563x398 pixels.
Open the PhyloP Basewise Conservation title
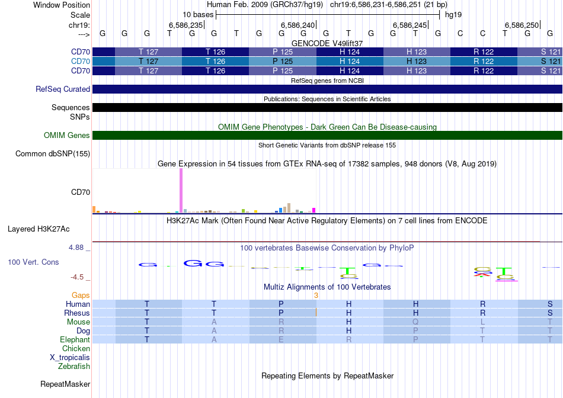click(327, 248)
